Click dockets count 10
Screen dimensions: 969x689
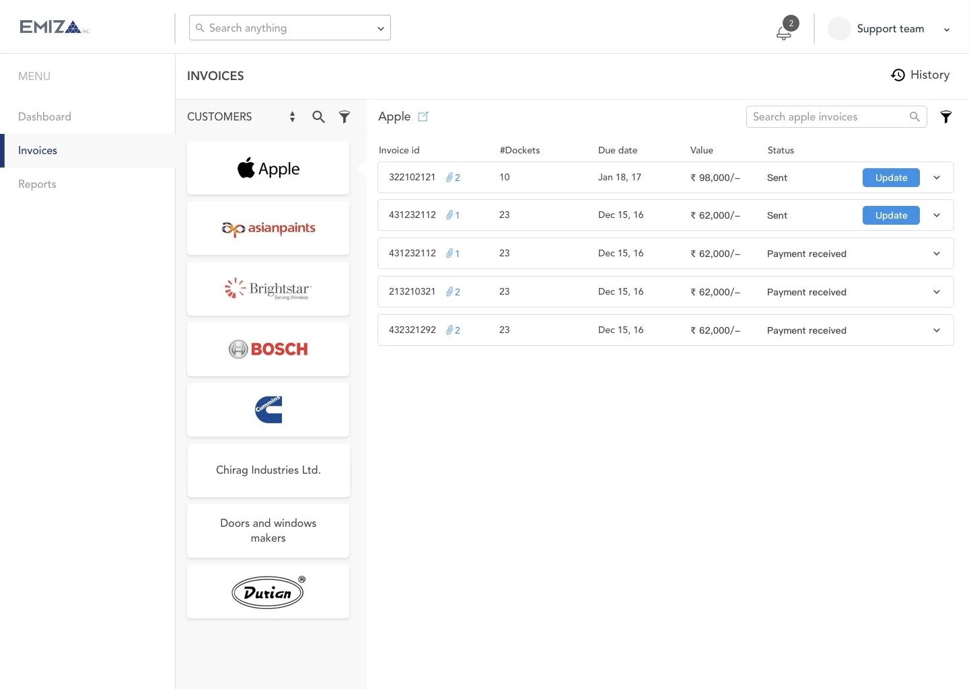(x=505, y=177)
